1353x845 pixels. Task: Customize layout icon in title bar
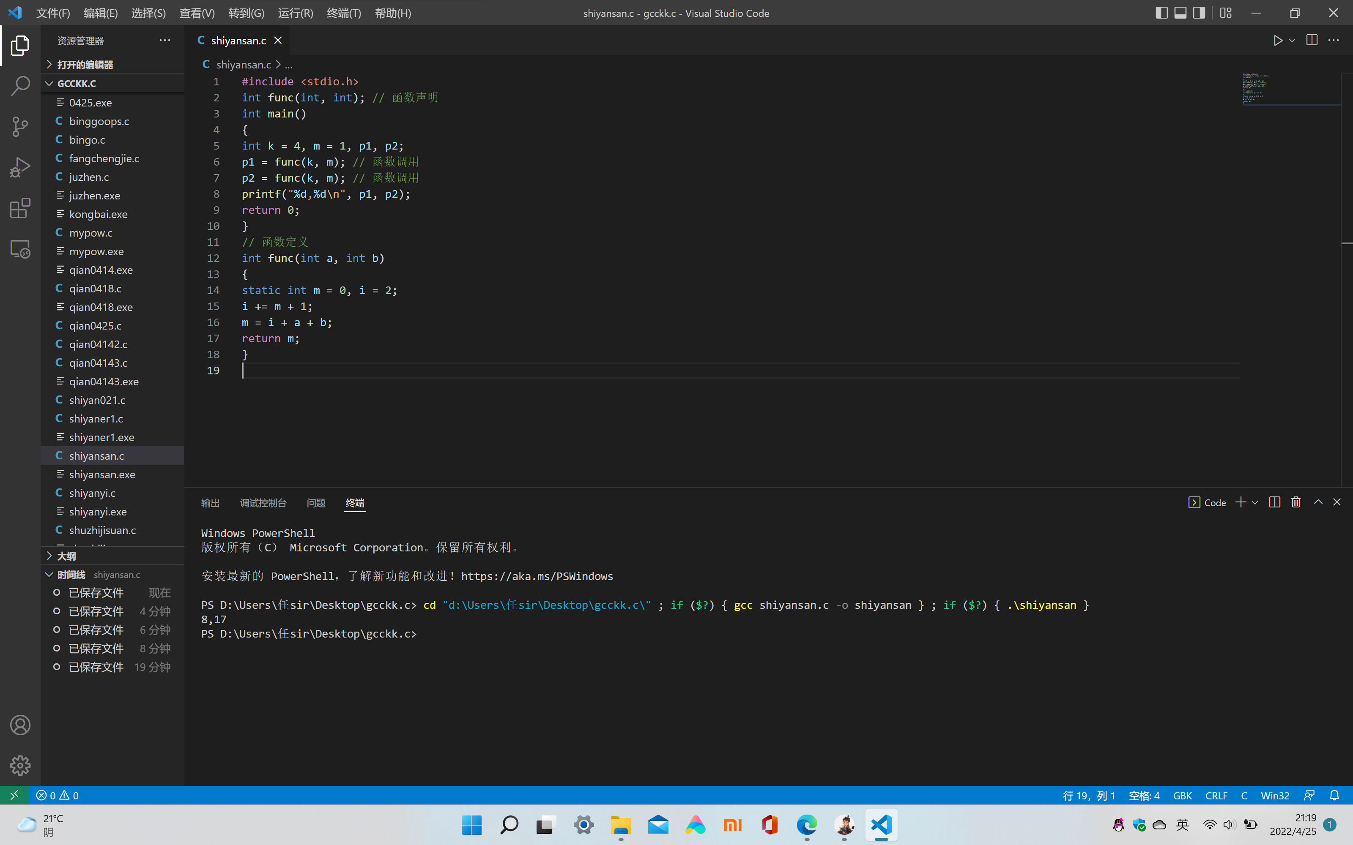click(x=1226, y=13)
